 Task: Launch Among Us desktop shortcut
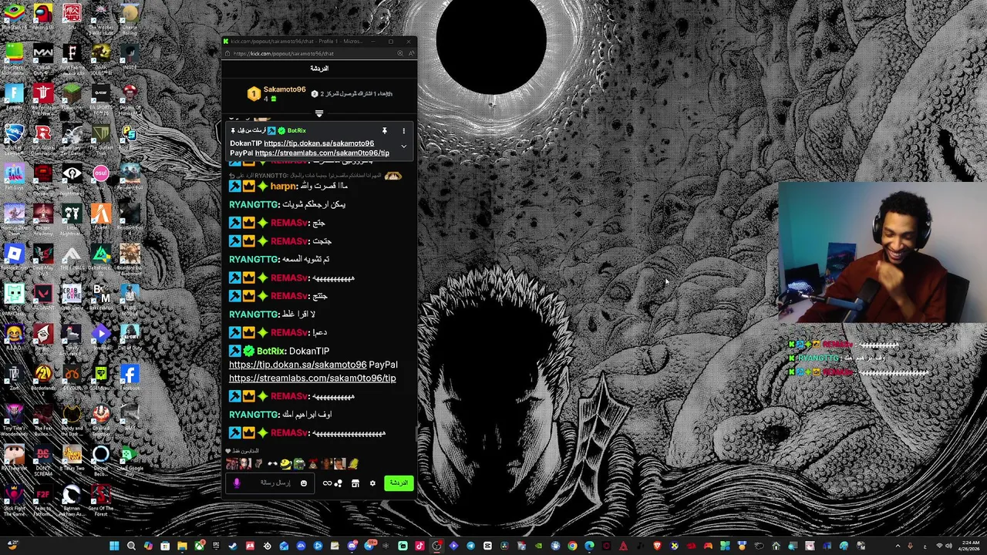43,17
